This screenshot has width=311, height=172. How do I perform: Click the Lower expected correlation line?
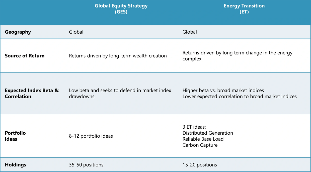[x=239, y=96]
